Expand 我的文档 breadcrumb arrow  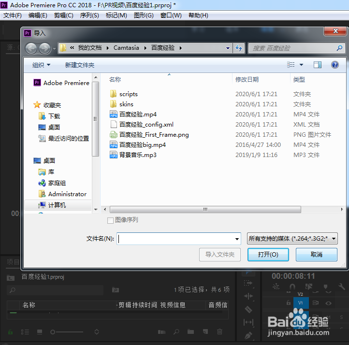click(x=108, y=48)
